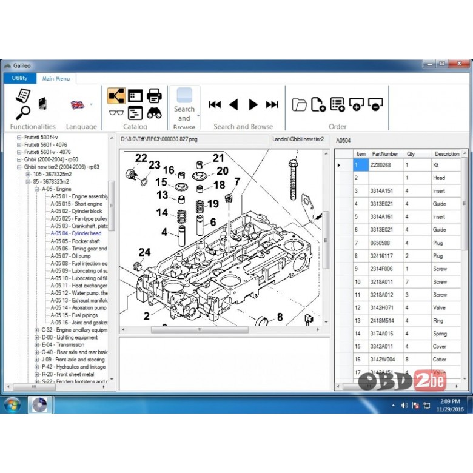
Task: Select Frutteti 560 f - 4076 entry
Action: (45, 145)
